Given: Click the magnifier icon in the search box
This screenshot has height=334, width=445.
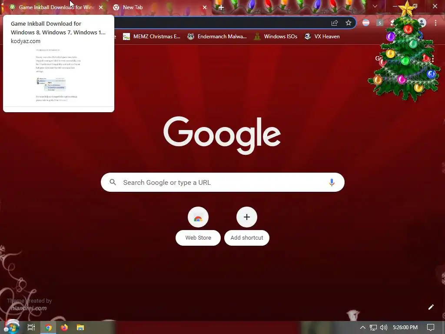Looking at the screenshot, I should (113, 182).
